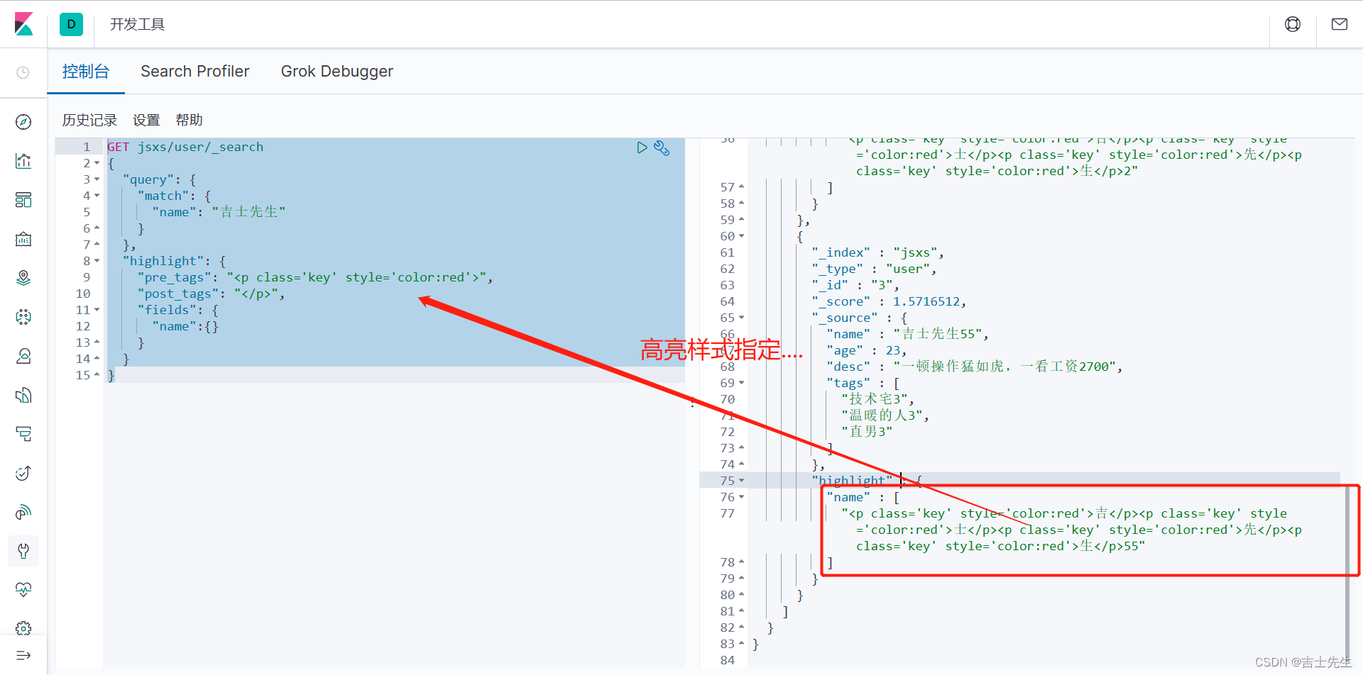This screenshot has height=675, width=1363.
Task: Collapse _source fold at line 65
Action: (x=742, y=318)
